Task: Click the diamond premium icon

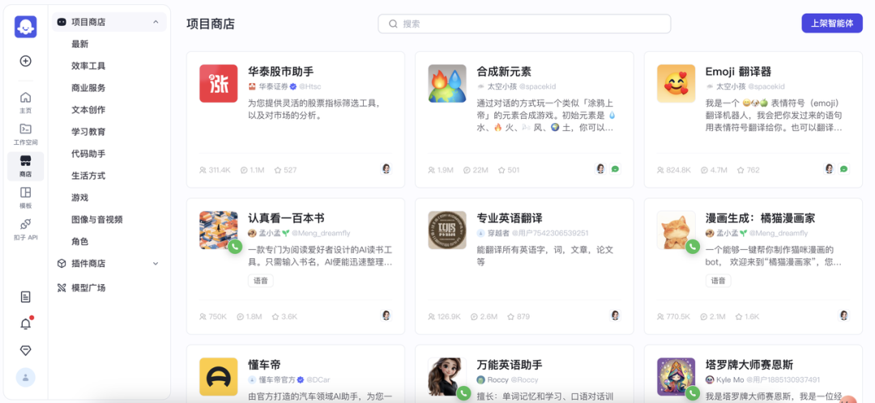Action: [x=26, y=350]
